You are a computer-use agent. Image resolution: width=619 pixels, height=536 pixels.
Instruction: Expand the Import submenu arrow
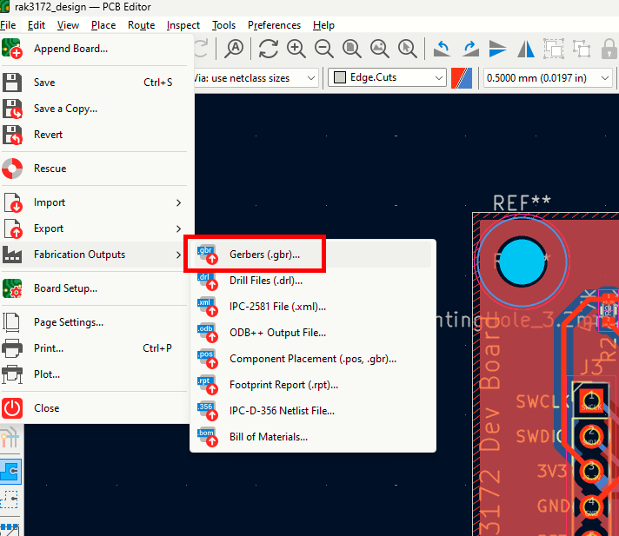pyautogui.click(x=178, y=202)
